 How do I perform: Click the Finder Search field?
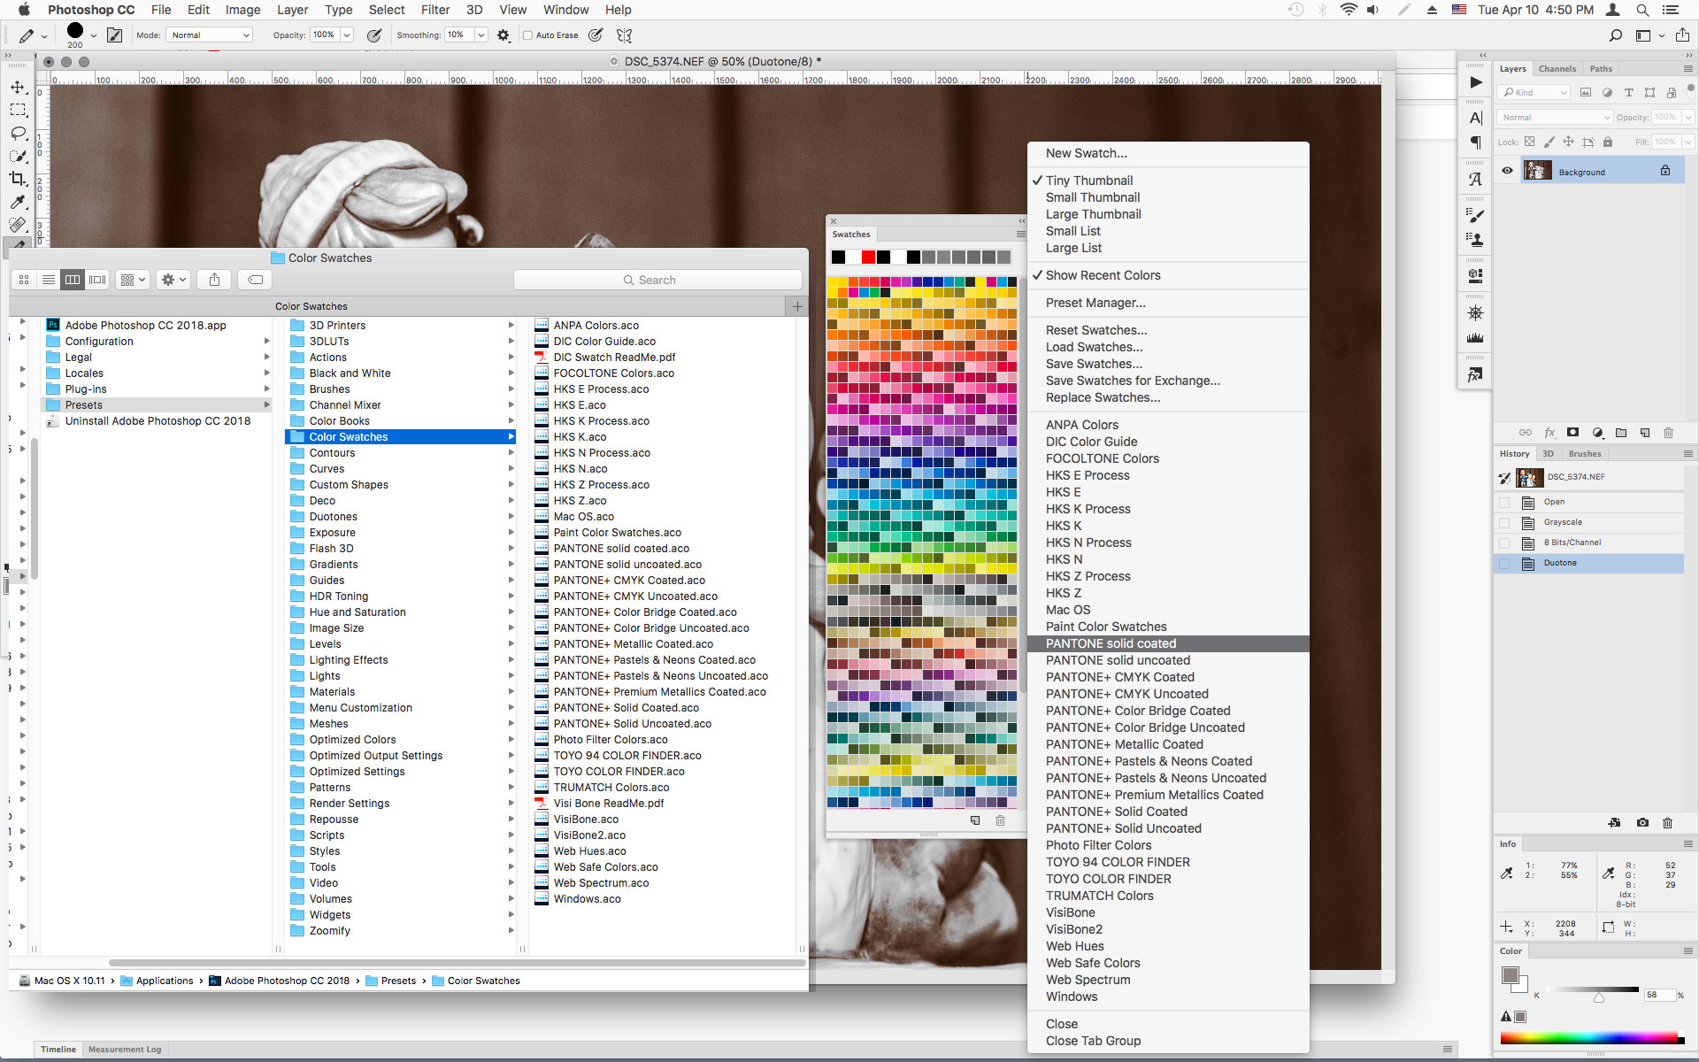tap(657, 280)
